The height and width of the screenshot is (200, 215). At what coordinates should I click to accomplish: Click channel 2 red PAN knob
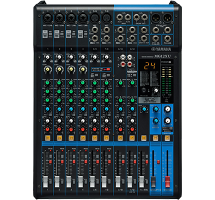point(59,129)
